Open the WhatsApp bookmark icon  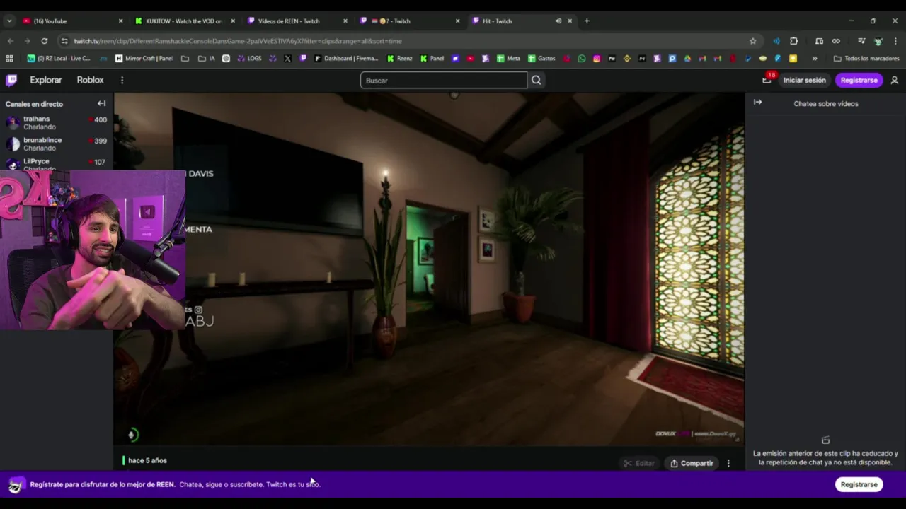pos(581,58)
